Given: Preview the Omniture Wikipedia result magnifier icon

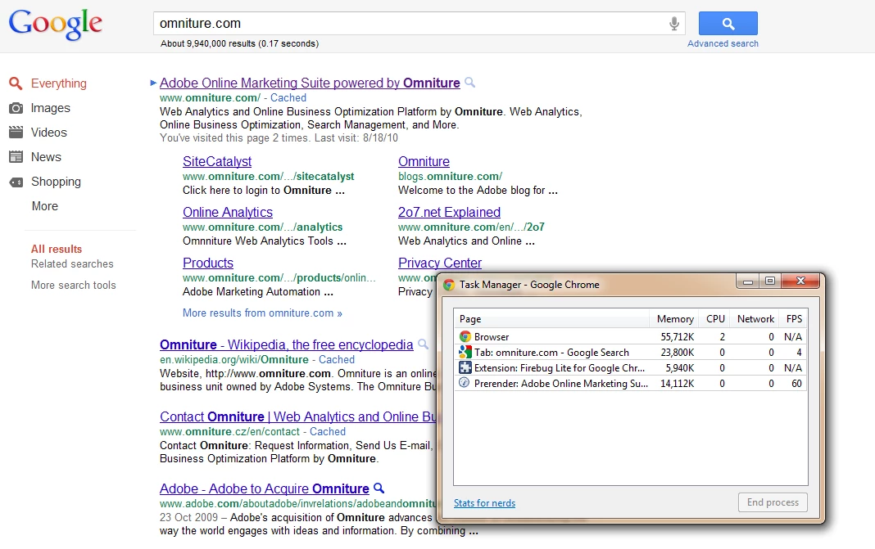Looking at the screenshot, I should point(424,344).
